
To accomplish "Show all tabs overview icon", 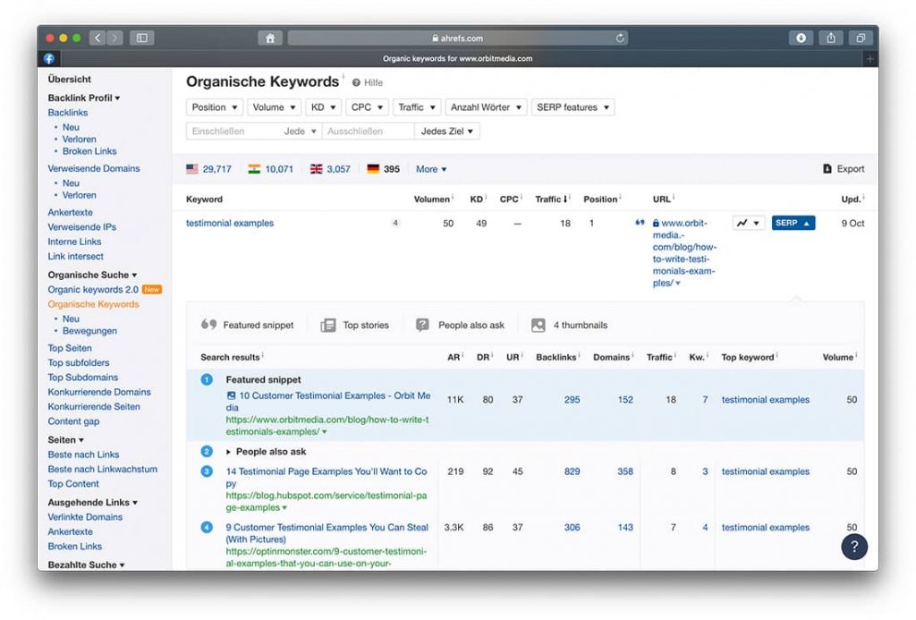I will [861, 38].
